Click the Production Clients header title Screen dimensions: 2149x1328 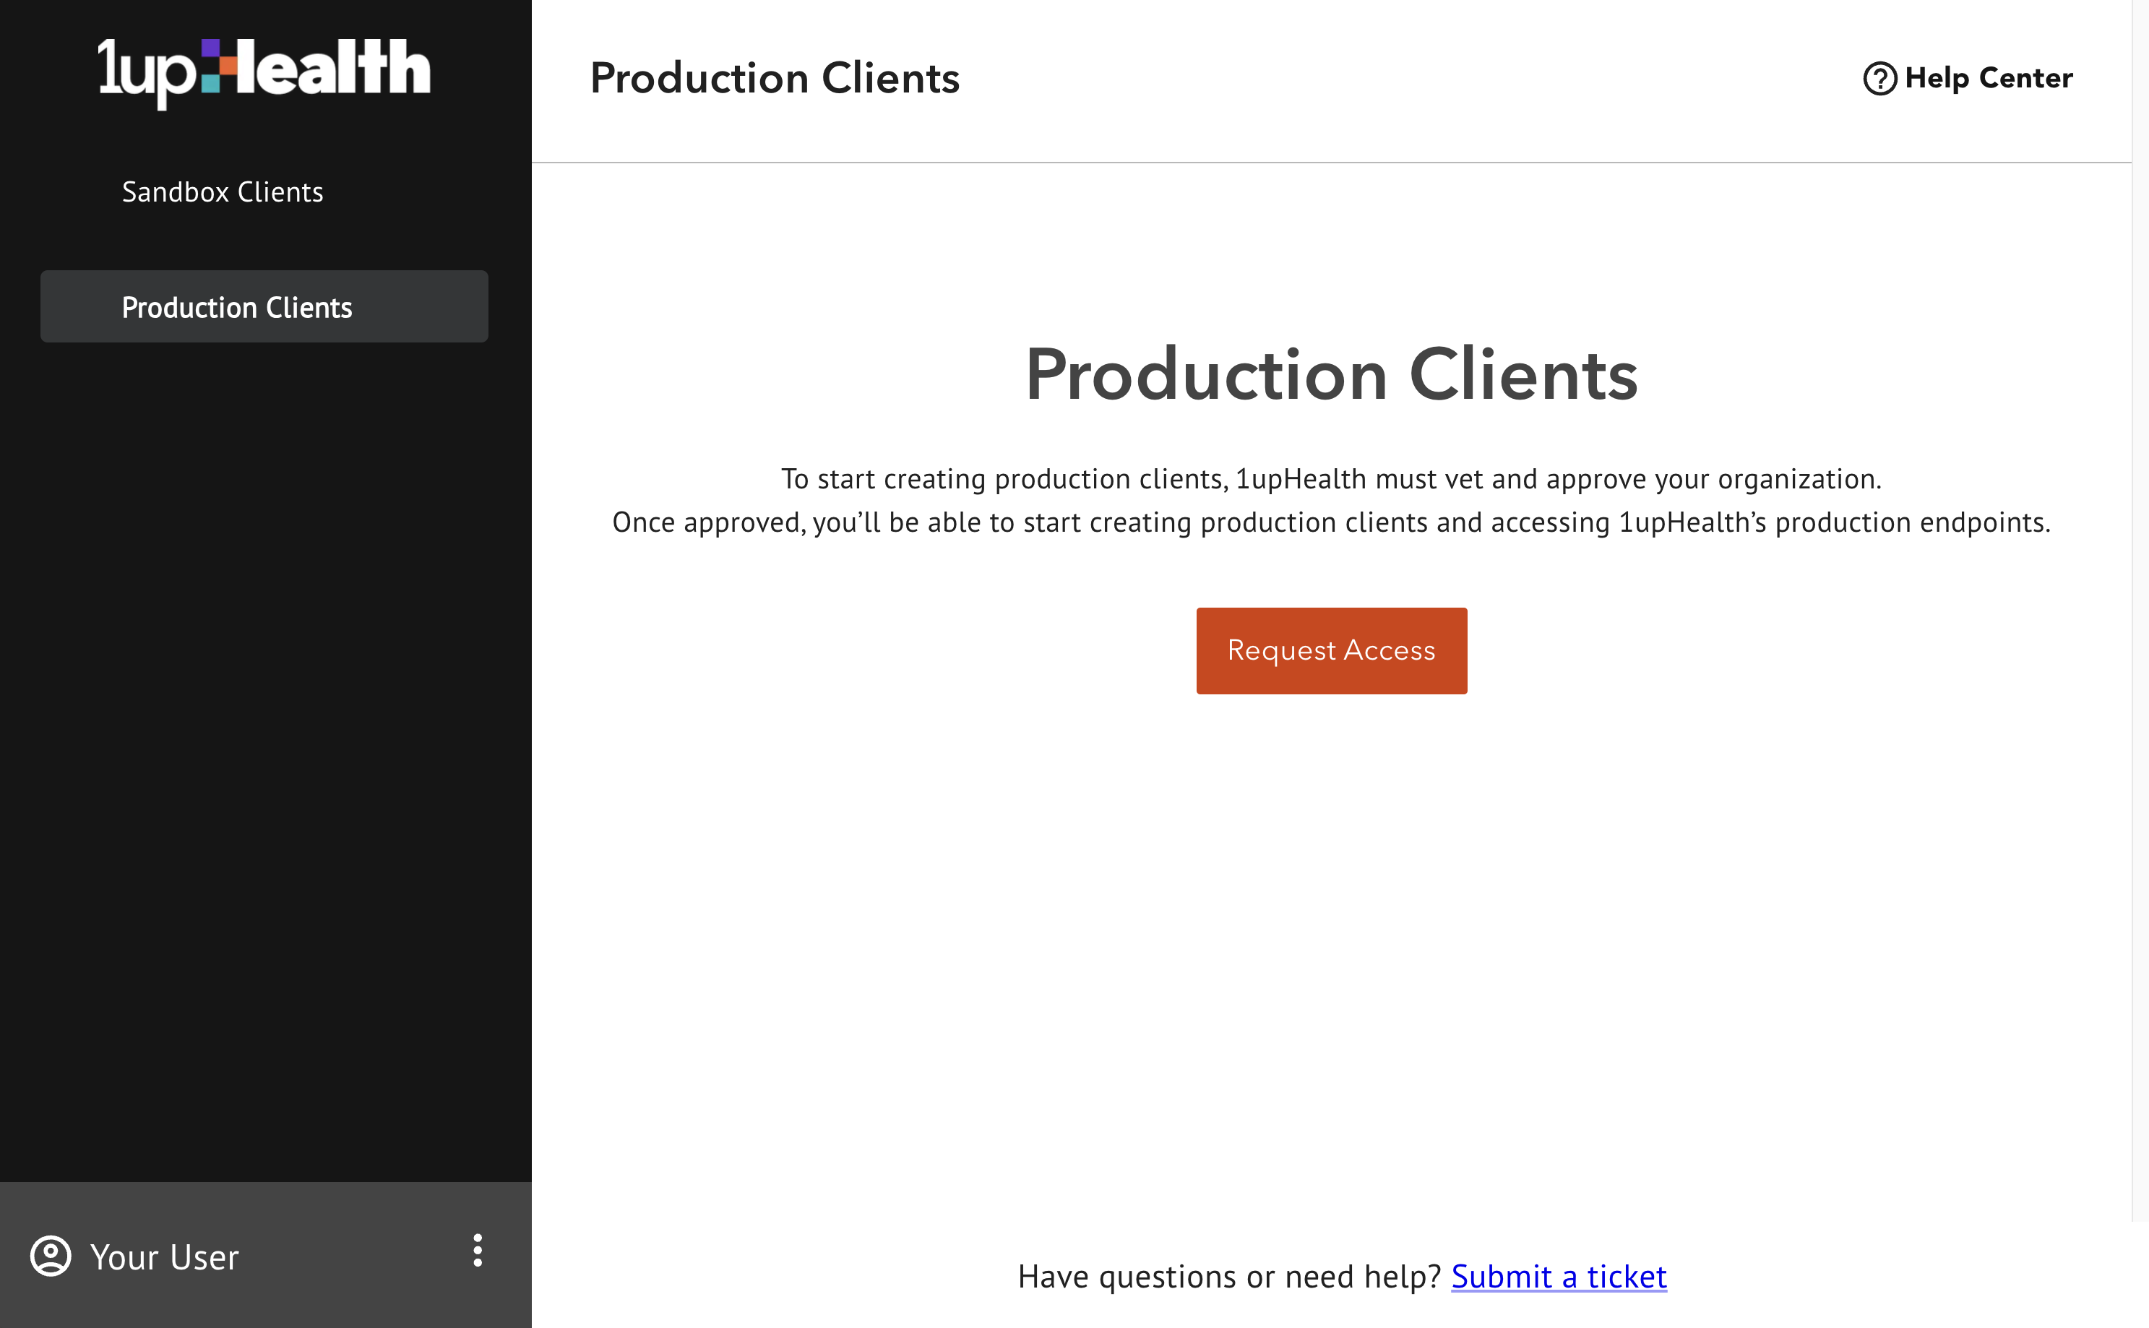(x=775, y=78)
